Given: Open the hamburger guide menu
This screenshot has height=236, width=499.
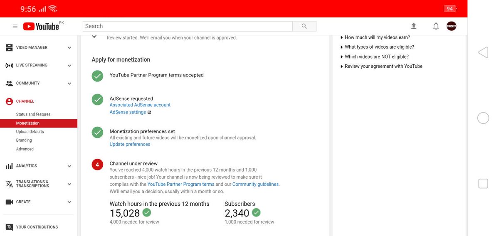Looking at the screenshot, I should click(15, 26).
